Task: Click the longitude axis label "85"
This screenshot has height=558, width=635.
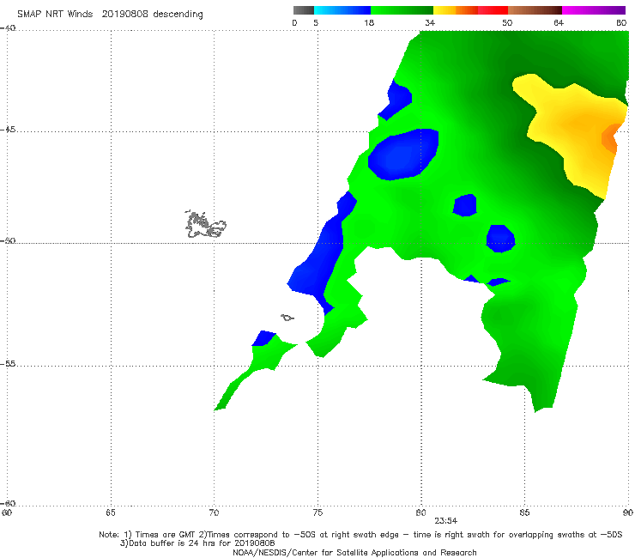Action: (524, 513)
